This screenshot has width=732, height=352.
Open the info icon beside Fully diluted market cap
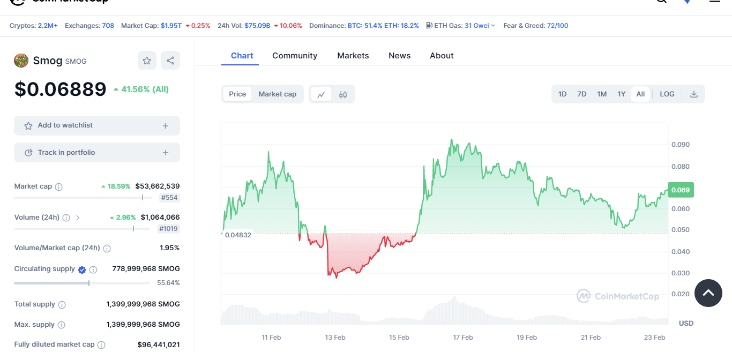pos(101,346)
